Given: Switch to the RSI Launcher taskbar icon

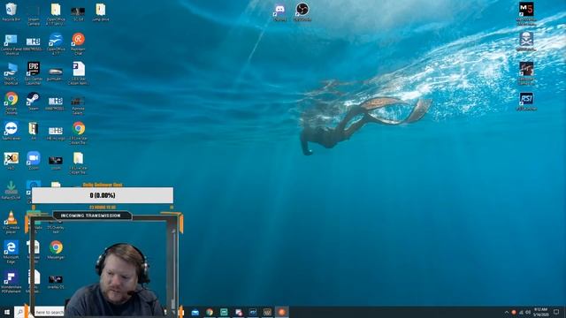Looking at the screenshot, I should tap(253, 312).
